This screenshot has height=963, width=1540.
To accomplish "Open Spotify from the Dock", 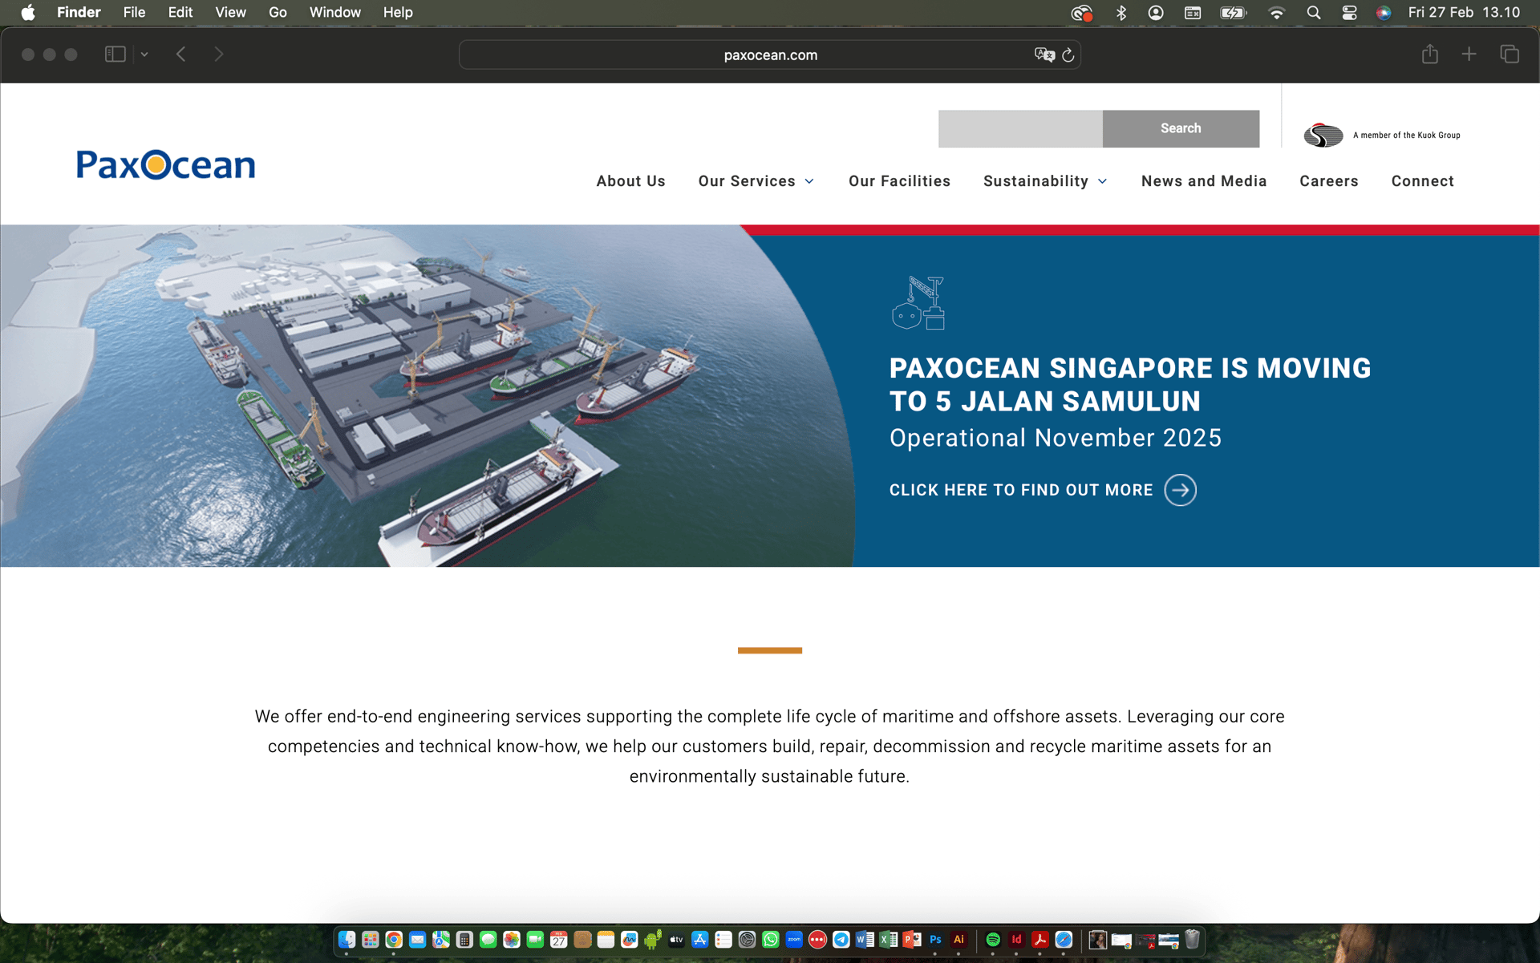I will point(992,940).
